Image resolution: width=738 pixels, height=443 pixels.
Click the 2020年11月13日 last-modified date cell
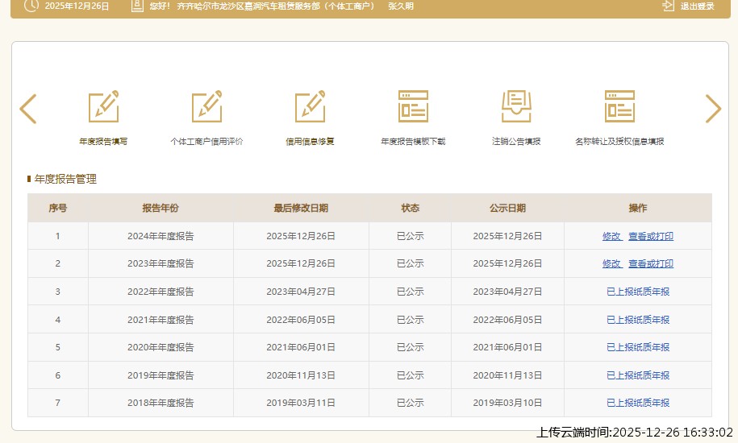point(301,375)
